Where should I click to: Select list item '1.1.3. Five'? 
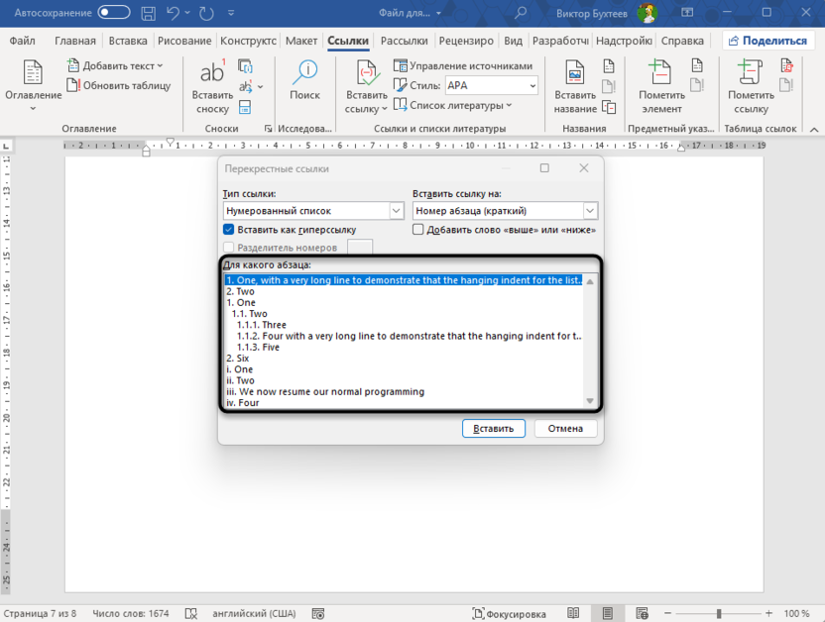tap(404, 348)
